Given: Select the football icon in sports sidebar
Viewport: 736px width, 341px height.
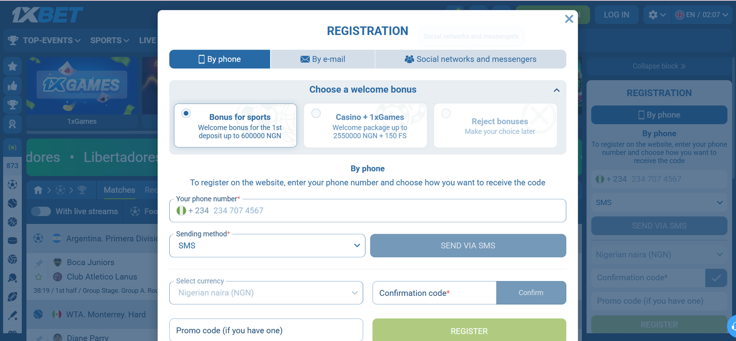Looking at the screenshot, I should pyautogui.click(x=12, y=185).
